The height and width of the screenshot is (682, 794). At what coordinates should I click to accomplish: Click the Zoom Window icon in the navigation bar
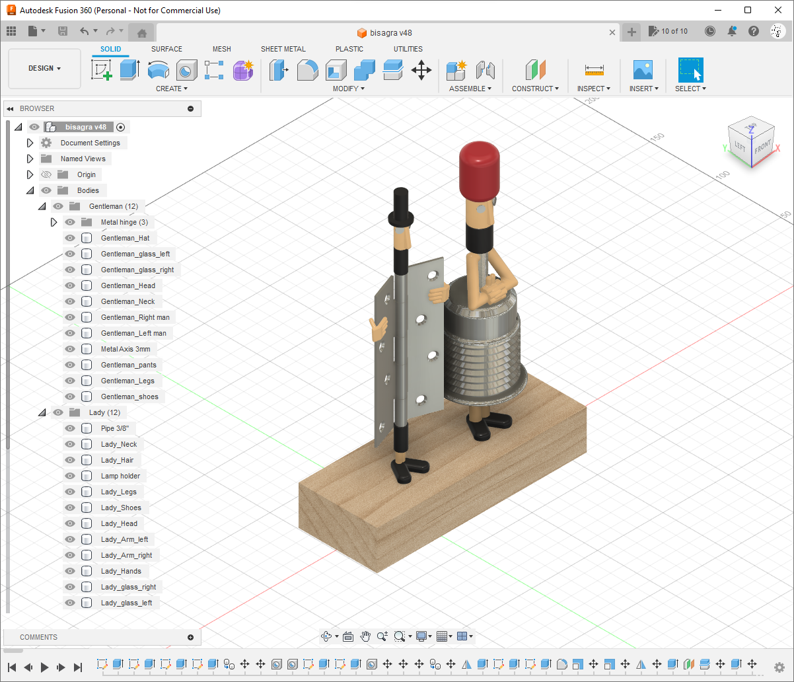point(400,636)
